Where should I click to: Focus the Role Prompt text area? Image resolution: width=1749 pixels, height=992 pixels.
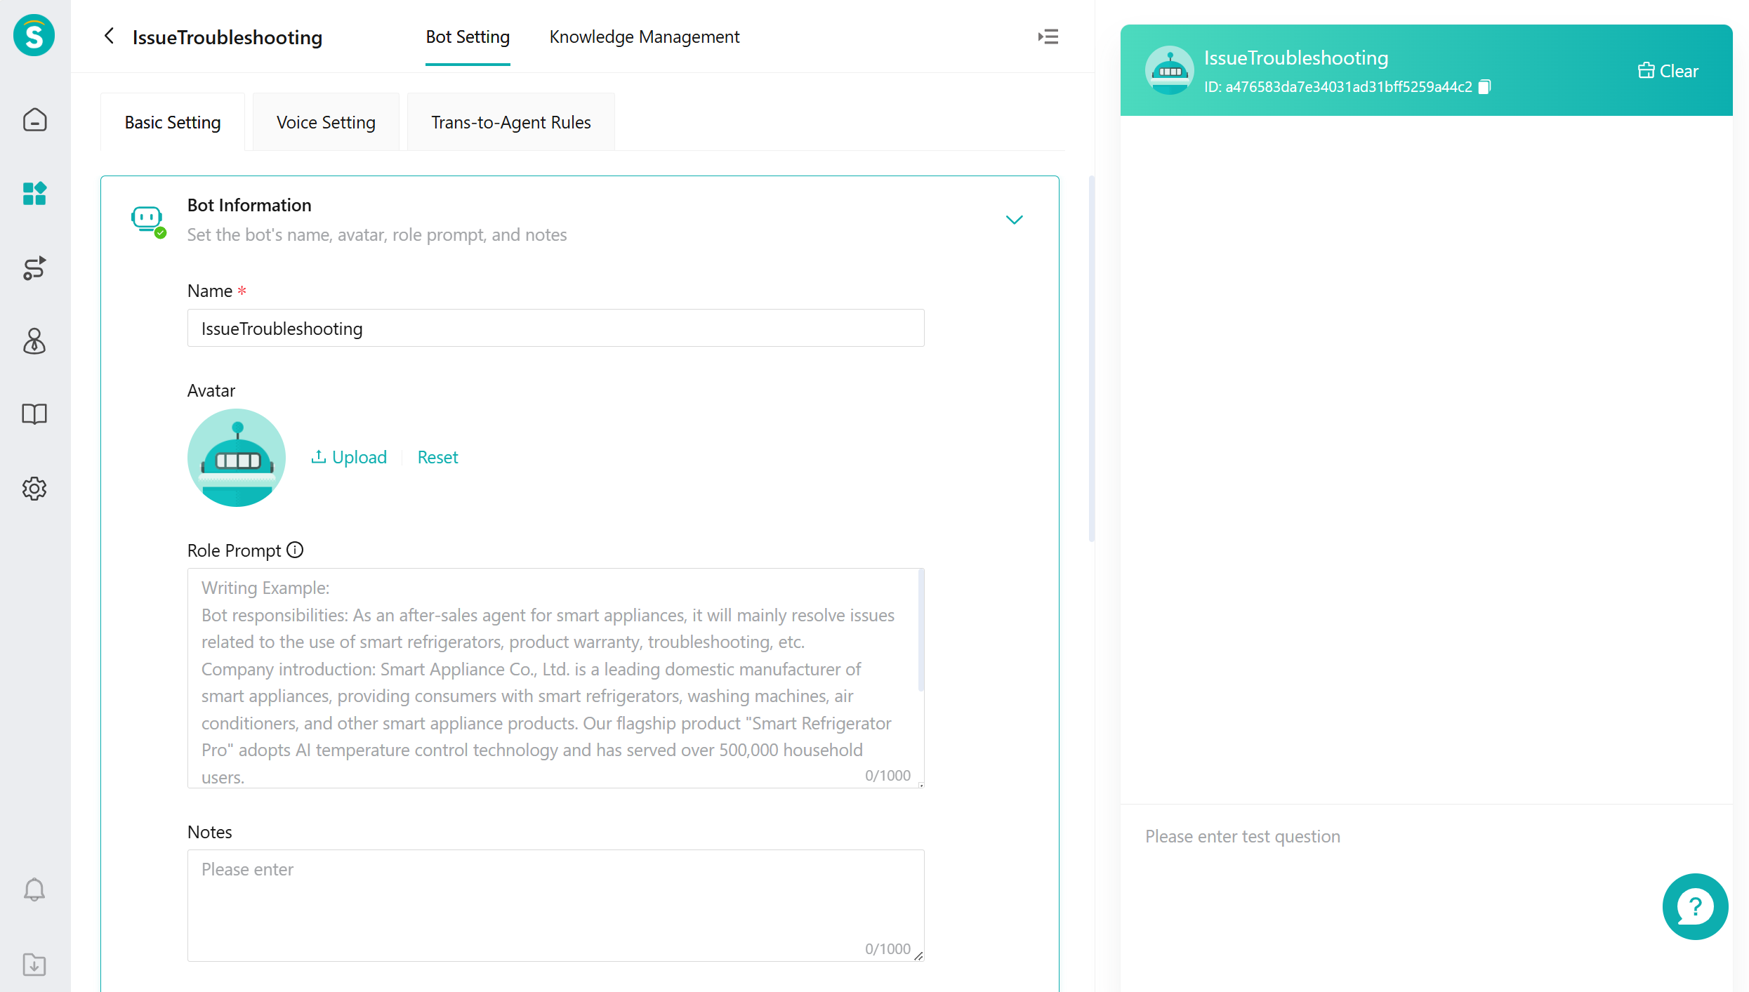click(x=555, y=678)
